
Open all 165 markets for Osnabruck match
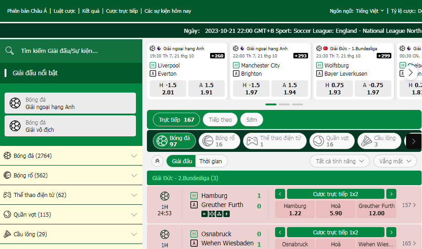pos(409,244)
